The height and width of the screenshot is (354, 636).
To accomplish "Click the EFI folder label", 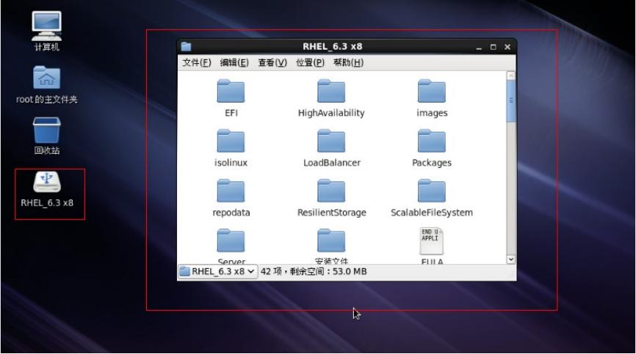I will pyautogui.click(x=231, y=113).
